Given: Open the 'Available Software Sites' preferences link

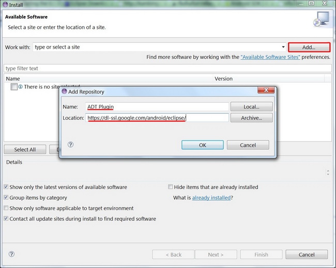Looking at the screenshot, I should click(x=270, y=57).
